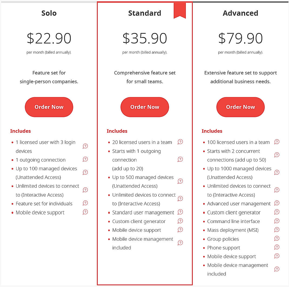Image resolution: width=289 pixels, height=287 pixels.
Task: Open tooltip for Advanced's Mass deployment (MSI)
Action: [x=277, y=230]
